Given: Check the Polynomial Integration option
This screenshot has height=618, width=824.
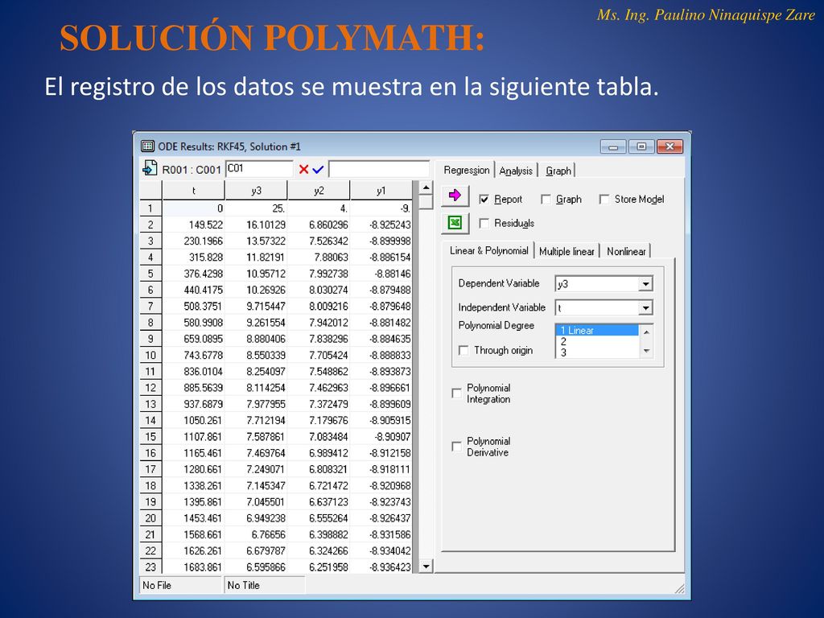Looking at the screenshot, I should coord(457,393).
